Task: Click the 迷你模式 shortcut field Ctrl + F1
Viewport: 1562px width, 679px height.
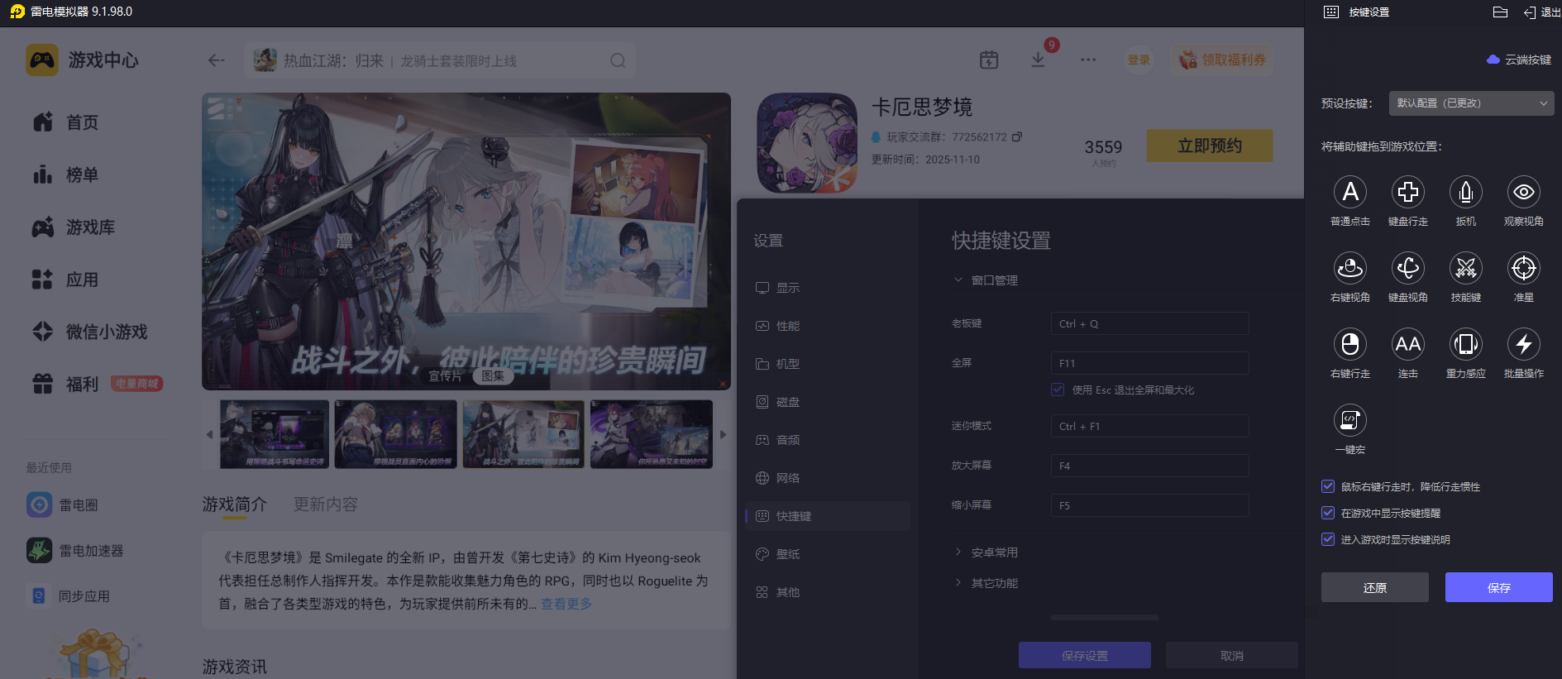Action: pos(1150,426)
